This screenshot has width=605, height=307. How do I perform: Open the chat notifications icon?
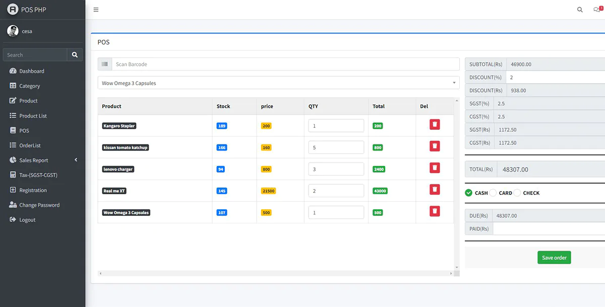597,10
